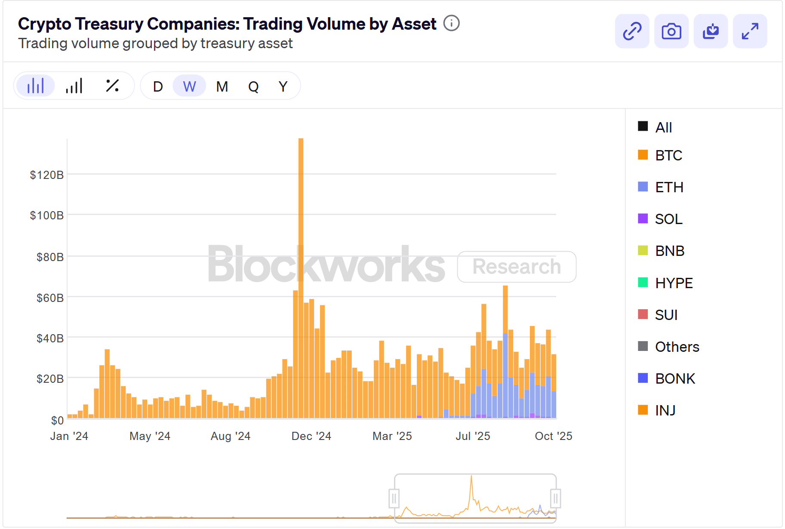This screenshot has width=785, height=529.
Task: Switch to the stacked bar chart icon
Action: (x=74, y=86)
